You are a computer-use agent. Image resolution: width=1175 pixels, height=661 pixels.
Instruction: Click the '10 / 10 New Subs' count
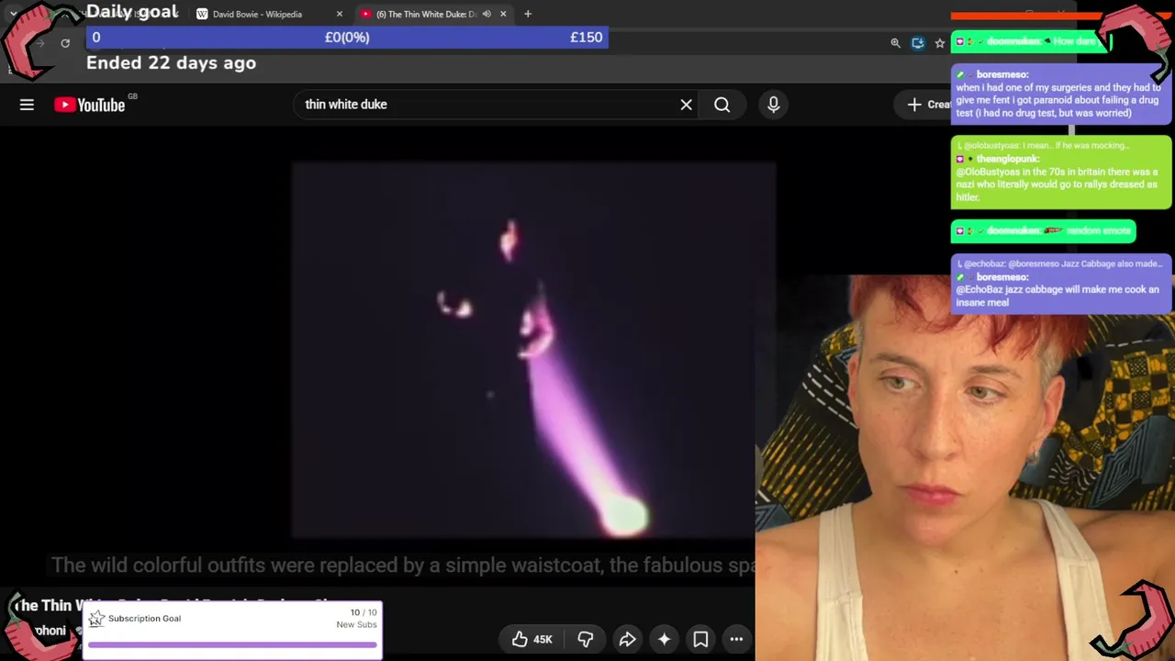tap(357, 619)
